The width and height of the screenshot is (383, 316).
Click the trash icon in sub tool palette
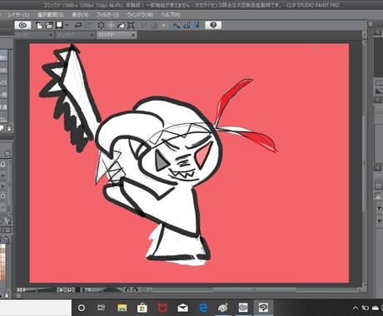click(9, 128)
